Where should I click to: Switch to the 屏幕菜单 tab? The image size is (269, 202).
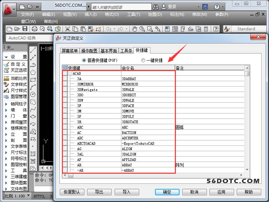[70, 51]
